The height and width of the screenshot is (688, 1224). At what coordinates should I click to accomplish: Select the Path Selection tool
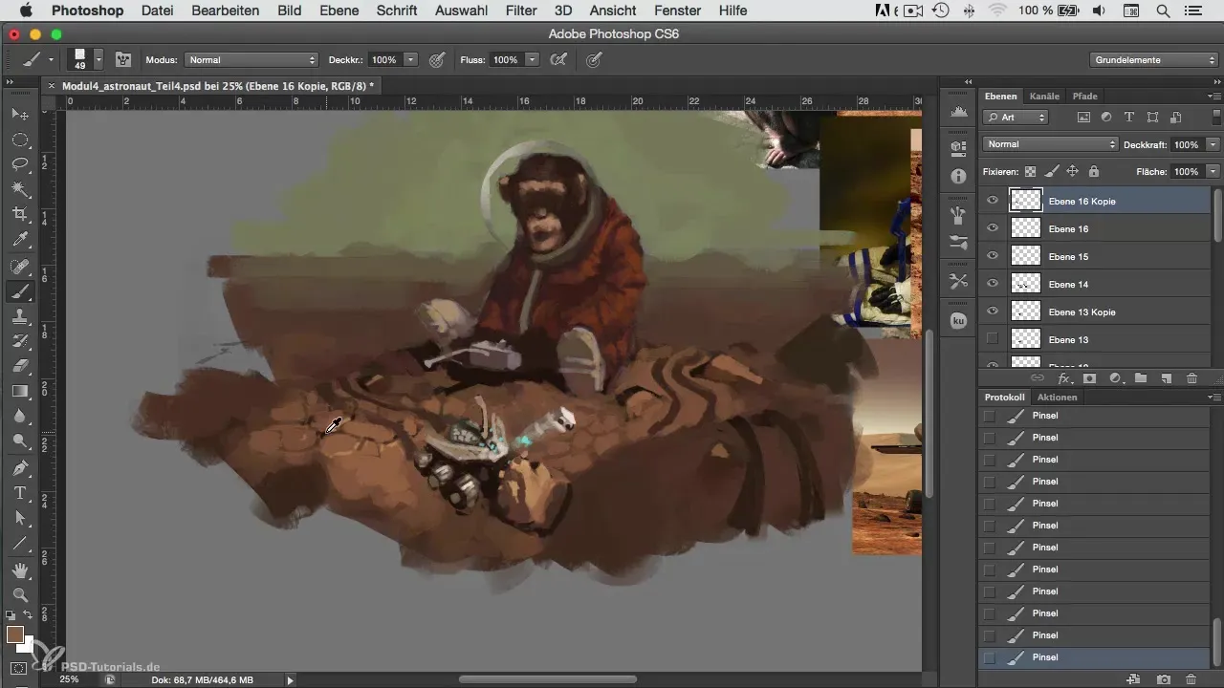point(19,518)
